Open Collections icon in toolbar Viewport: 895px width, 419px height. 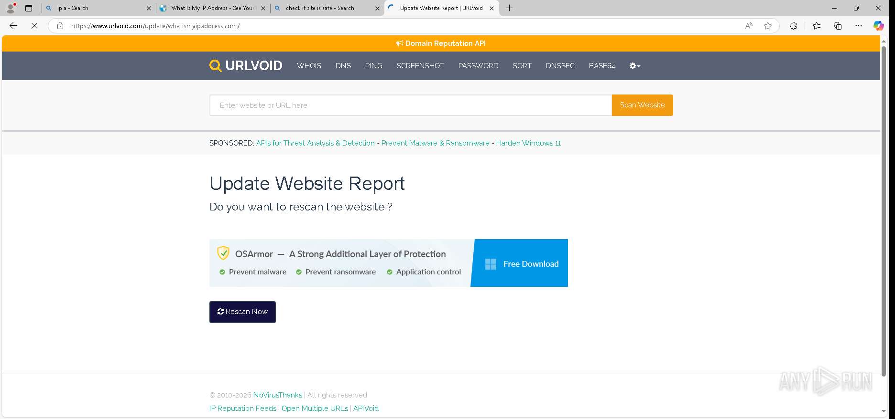click(838, 26)
